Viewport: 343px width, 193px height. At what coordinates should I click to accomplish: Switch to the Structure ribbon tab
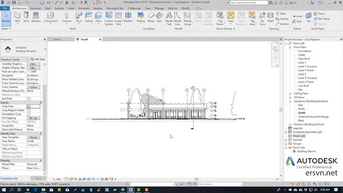(35, 9)
